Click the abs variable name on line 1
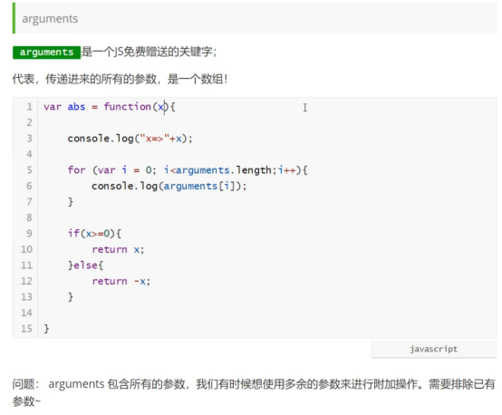 (76, 107)
